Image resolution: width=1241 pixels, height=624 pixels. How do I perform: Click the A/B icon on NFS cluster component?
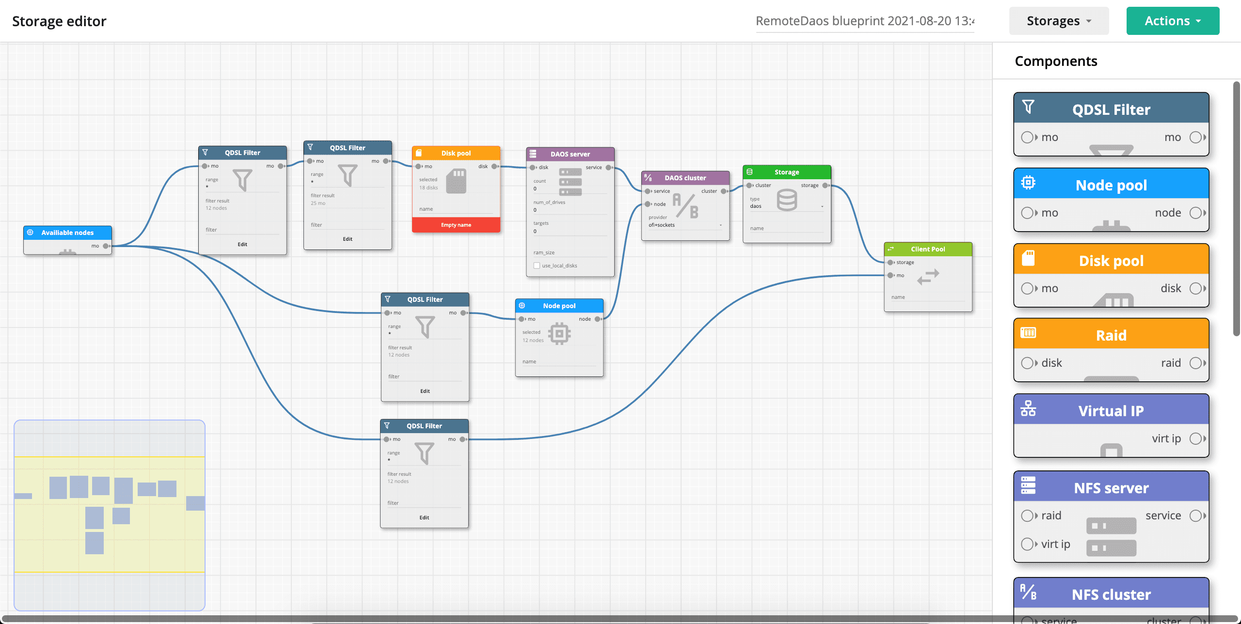click(x=1028, y=592)
